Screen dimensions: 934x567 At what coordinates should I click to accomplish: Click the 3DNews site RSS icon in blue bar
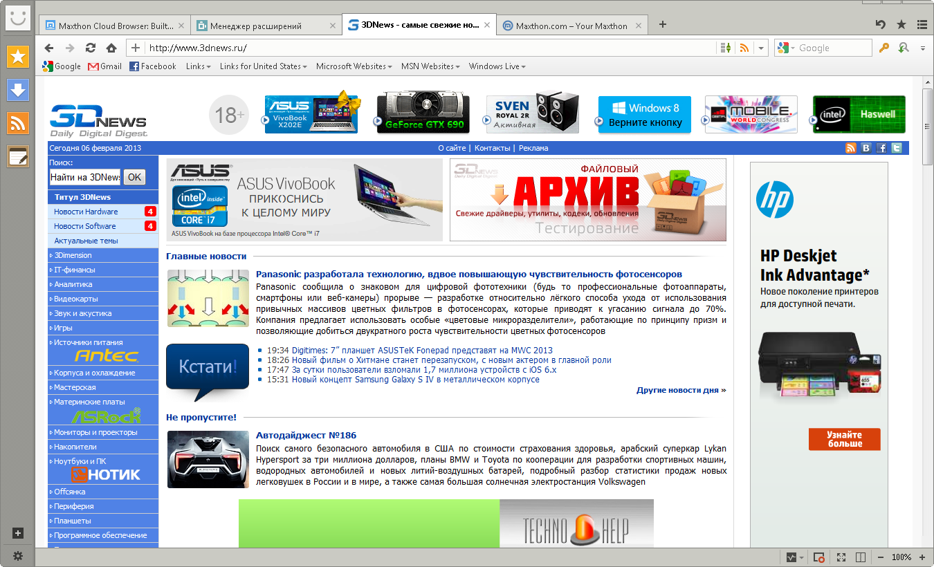point(851,148)
